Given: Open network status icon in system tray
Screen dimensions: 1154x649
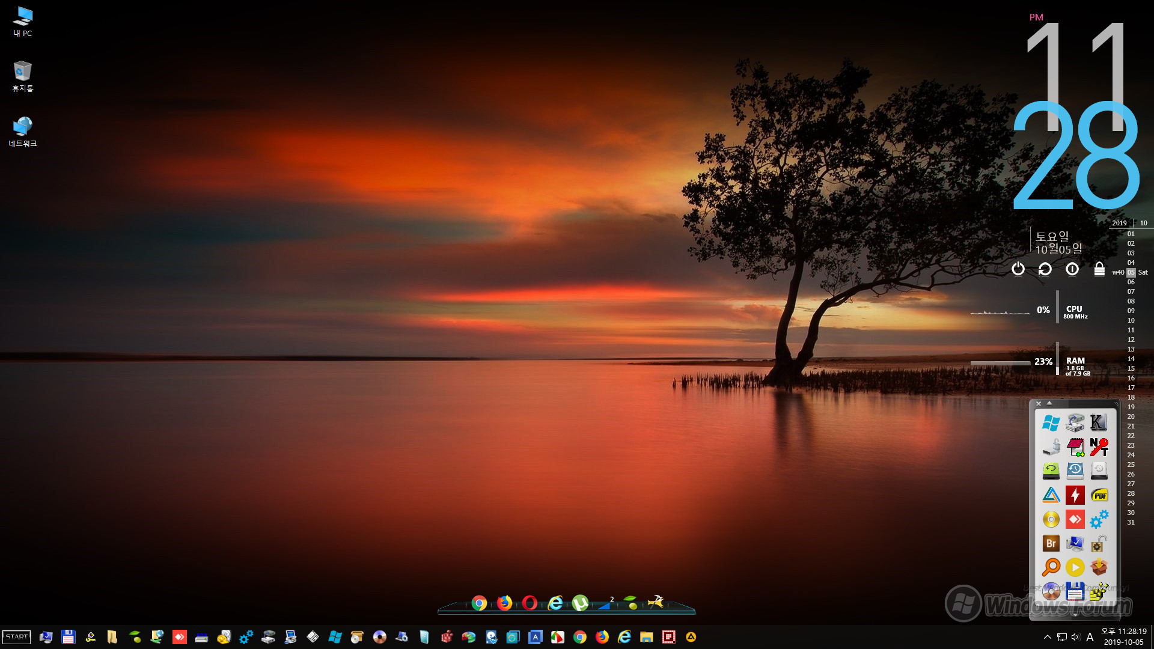Looking at the screenshot, I should (x=1062, y=637).
